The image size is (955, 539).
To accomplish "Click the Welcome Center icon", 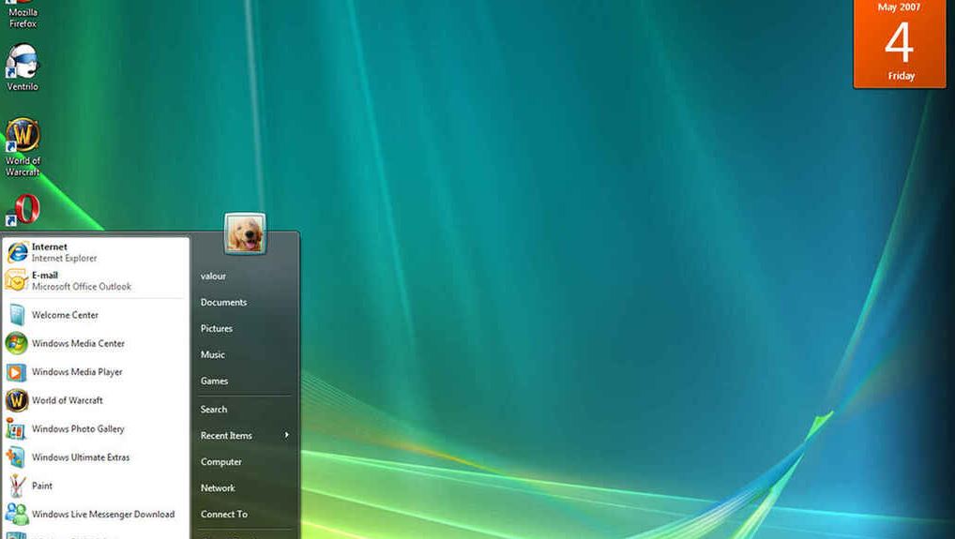I will [x=17, y=315].
